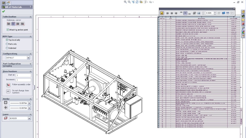Image resolution: width=246 pixels, height=138 pixels.
Task: Select the Parts only radio option
Action: pyautogui.click(x=7, y=44)
